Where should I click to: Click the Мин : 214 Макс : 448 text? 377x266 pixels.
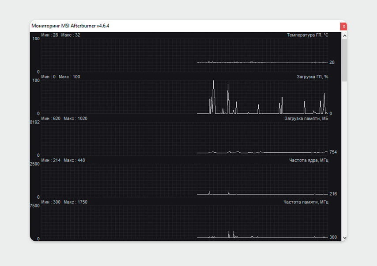[63, 160]
